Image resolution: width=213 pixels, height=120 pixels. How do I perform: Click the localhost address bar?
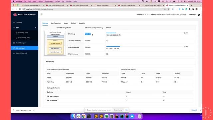click(94, 9)
